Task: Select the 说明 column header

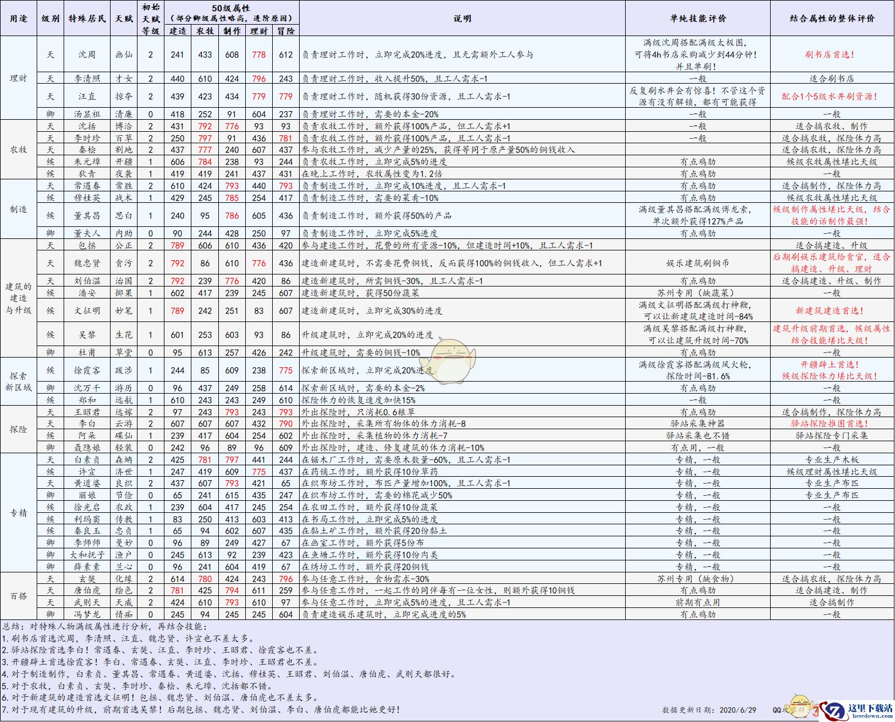Action: click(x=462, y=18)
